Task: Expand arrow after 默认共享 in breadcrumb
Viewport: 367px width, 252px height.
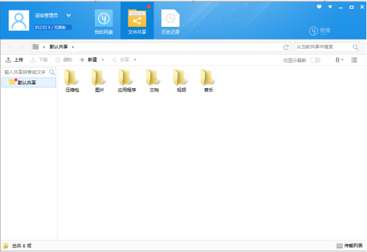Action: (x=73, y=47)
